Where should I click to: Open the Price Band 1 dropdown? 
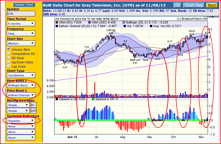21,85
